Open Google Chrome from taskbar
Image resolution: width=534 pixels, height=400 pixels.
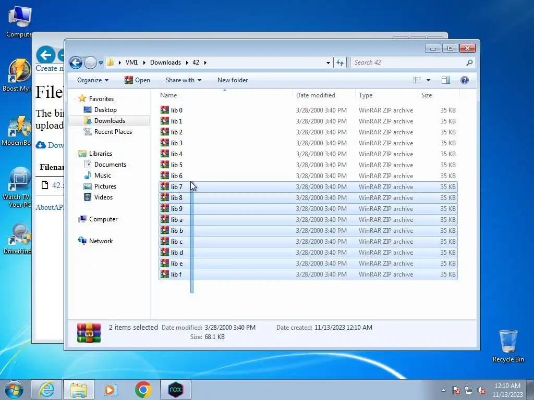[143, 390]
